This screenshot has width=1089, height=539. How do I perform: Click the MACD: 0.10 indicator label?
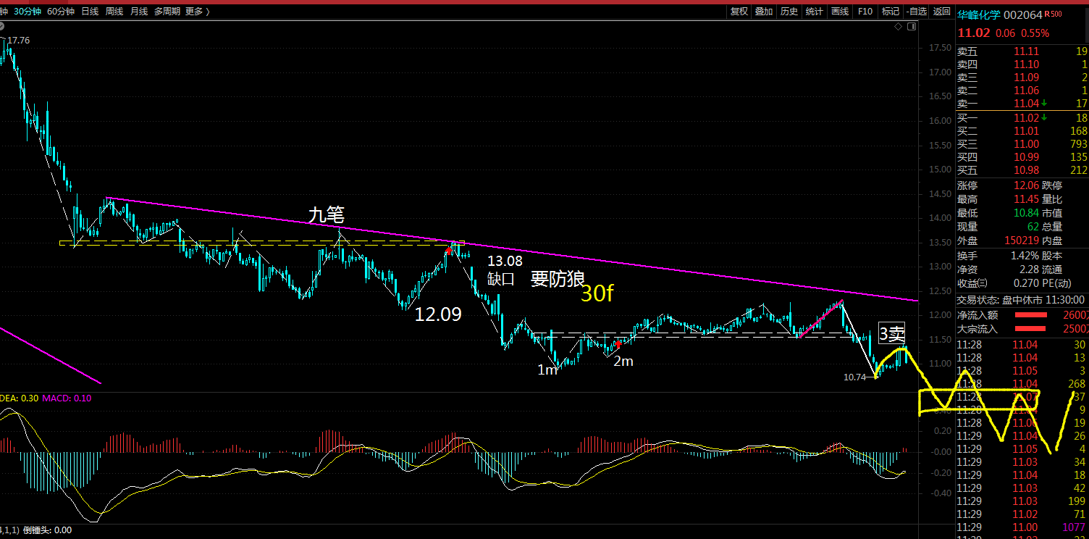pos(67,398)
